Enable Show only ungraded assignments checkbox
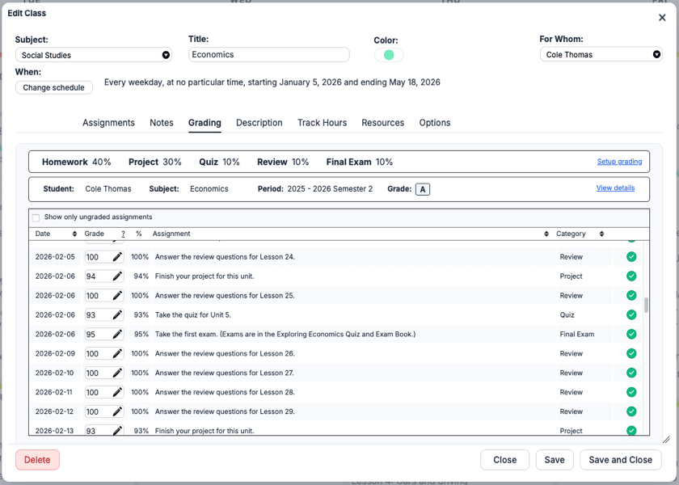Viewport: 679px width, 485px height. (36, 217)
